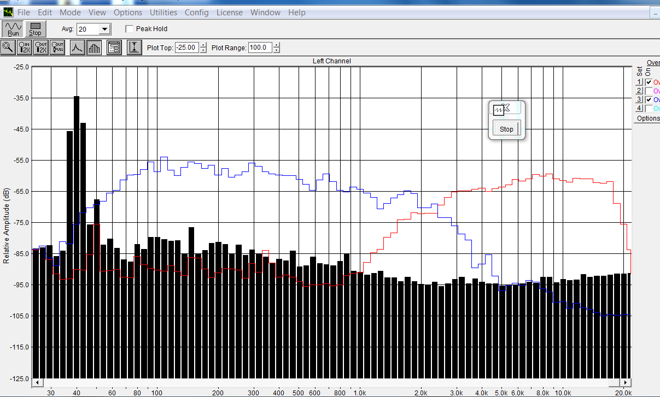Open the Options menu
This screenshot has height=397, width=660.
click(128, 12)
